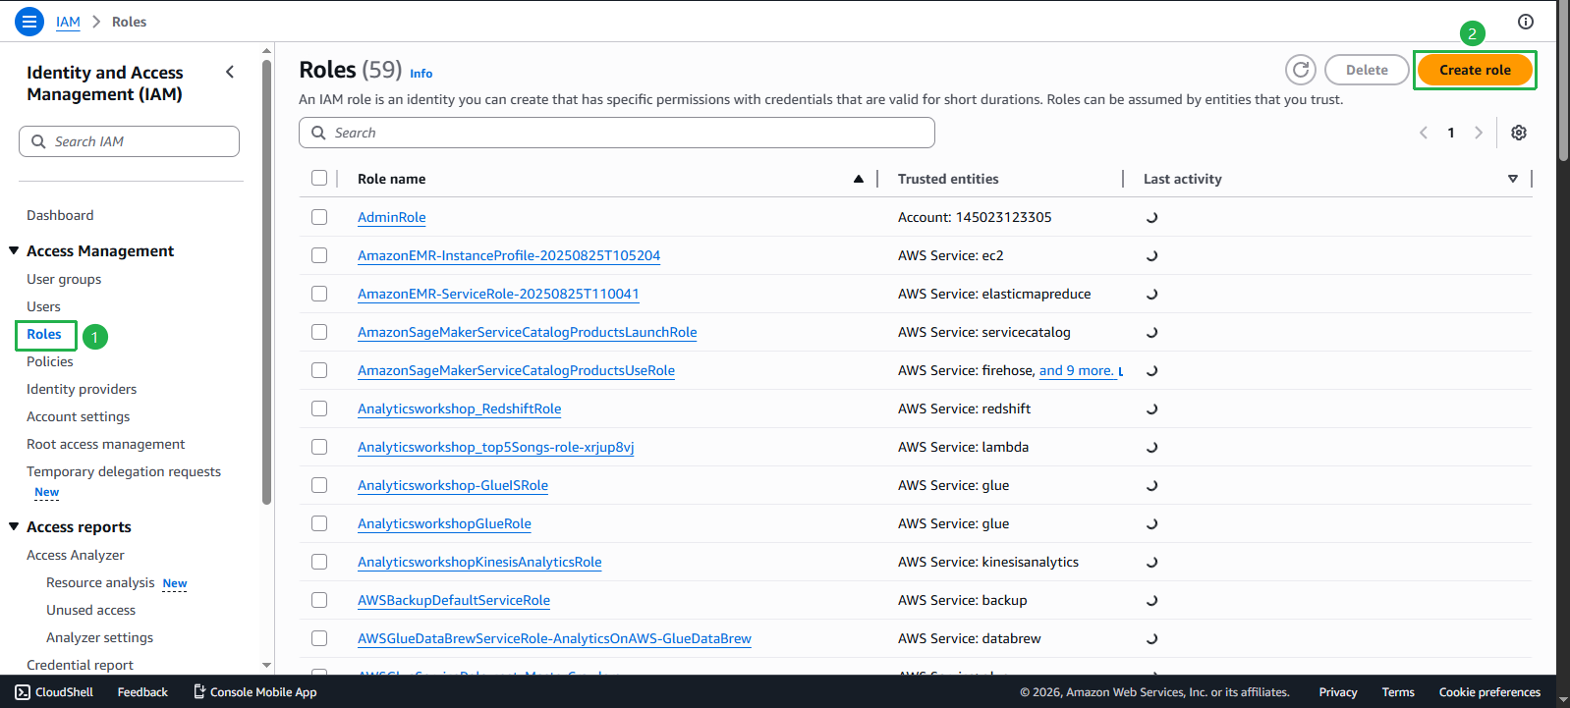Go to the previous page of roles
1570x708 pixels.
(1424, 133)
